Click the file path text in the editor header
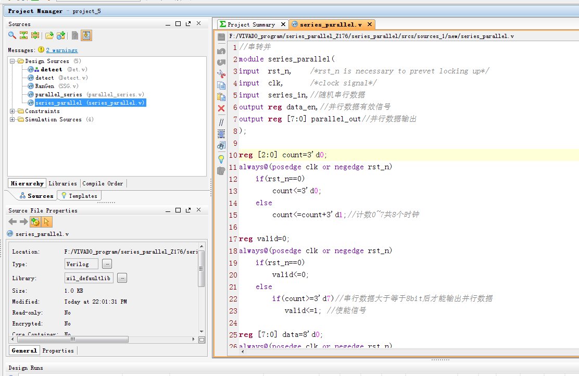 click(x=371, y=36)
